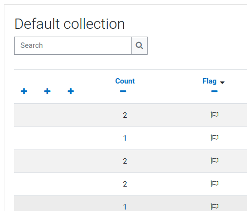247x211 pixels.
Task: Expand the second hidden column plus icon
Action: click(x=47, y=91)
